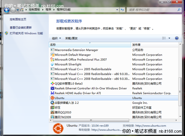The image size is (185, 136).
Task: Open recent pages dropdown beside Forward arrow
Action: (18, 10)
